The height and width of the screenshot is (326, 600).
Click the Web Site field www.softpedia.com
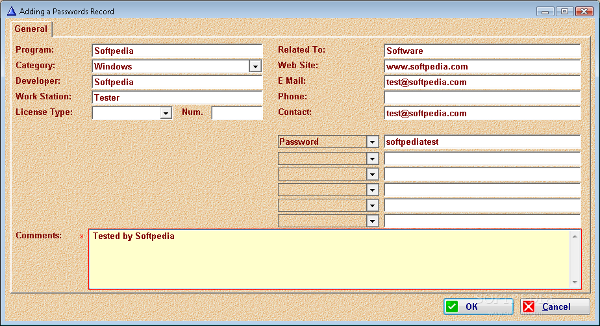pos(482,67)
